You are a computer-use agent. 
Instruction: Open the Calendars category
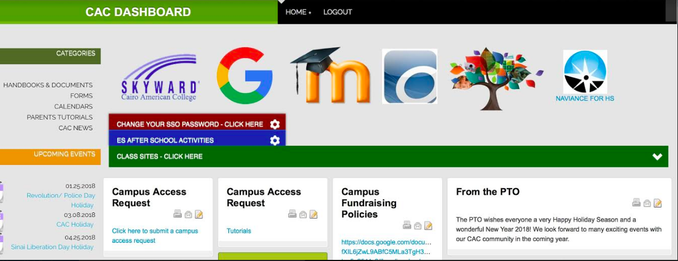point(73,106)
